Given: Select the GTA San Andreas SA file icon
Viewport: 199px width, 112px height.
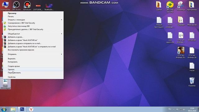Looking at the screenshot, I should [x=192, y=53].
